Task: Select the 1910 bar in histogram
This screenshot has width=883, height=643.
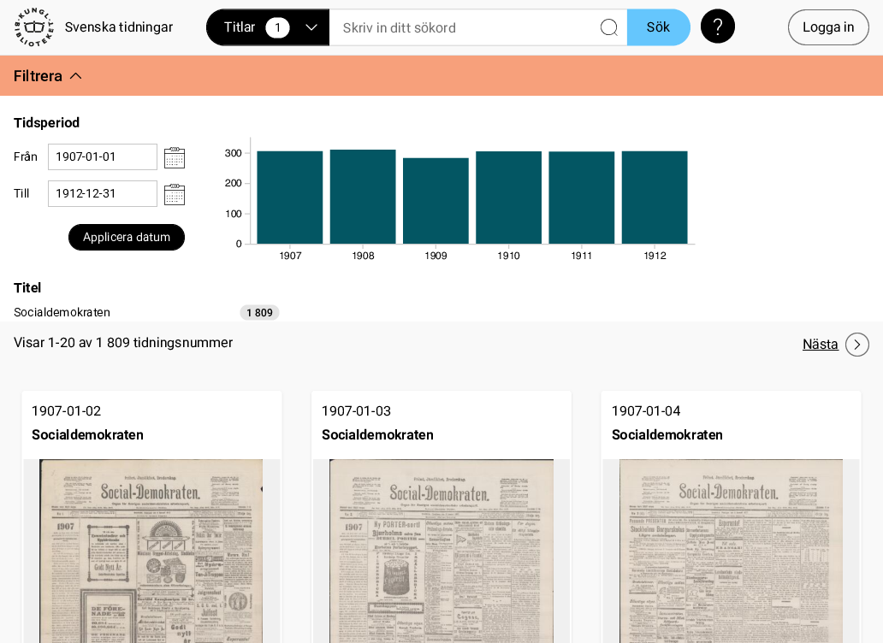Action: 508,198
